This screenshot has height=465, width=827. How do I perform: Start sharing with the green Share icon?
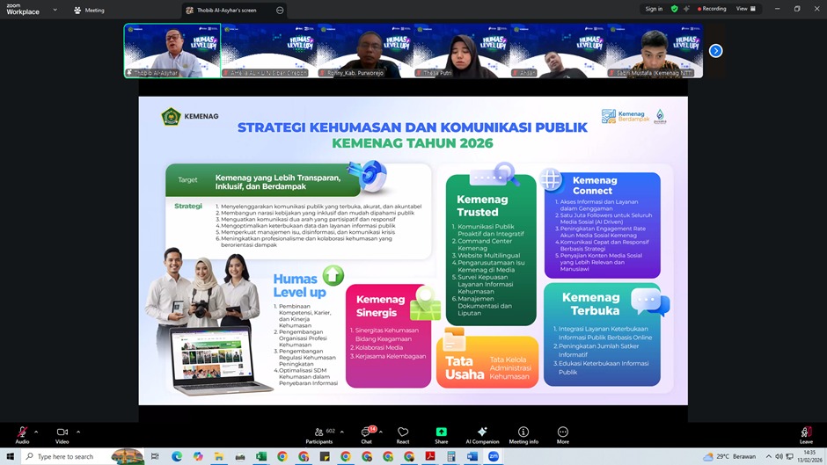441,432
